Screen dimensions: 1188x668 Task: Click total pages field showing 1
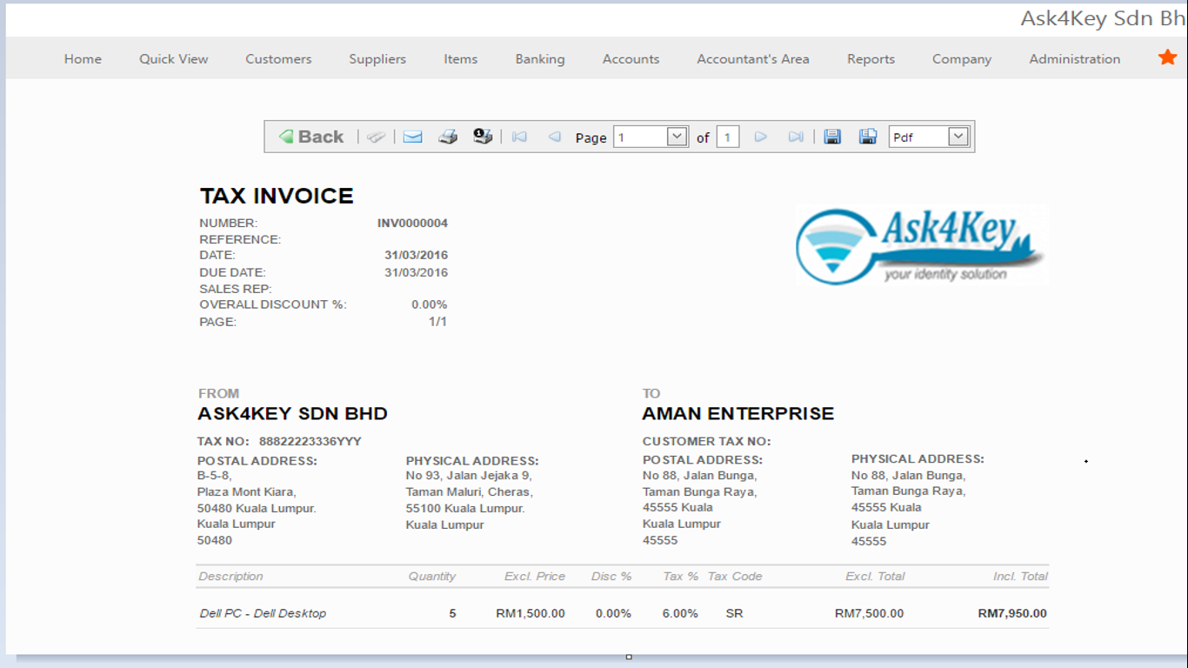[728, 137]
